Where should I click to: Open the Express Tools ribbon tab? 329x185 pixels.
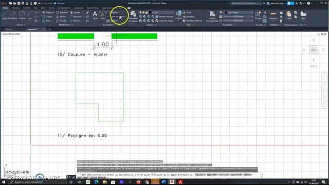[x=93, y=8]
